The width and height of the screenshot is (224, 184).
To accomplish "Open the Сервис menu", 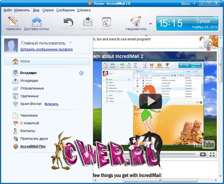I will coord(48,10).
